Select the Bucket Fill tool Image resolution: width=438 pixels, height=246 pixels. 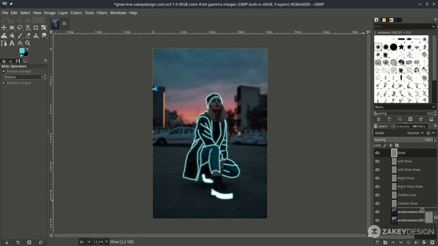pos(12,36)
